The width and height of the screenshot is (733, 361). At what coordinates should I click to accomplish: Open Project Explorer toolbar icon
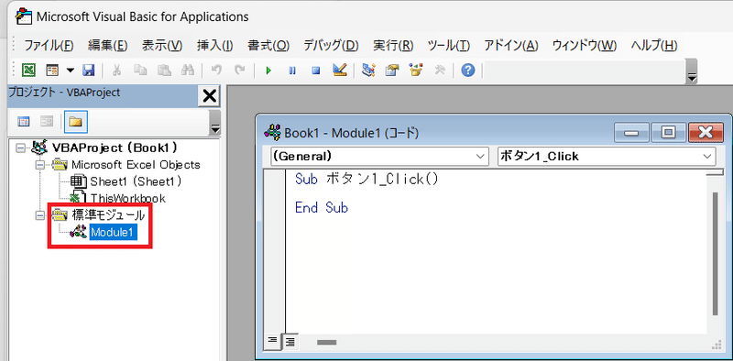369,71
